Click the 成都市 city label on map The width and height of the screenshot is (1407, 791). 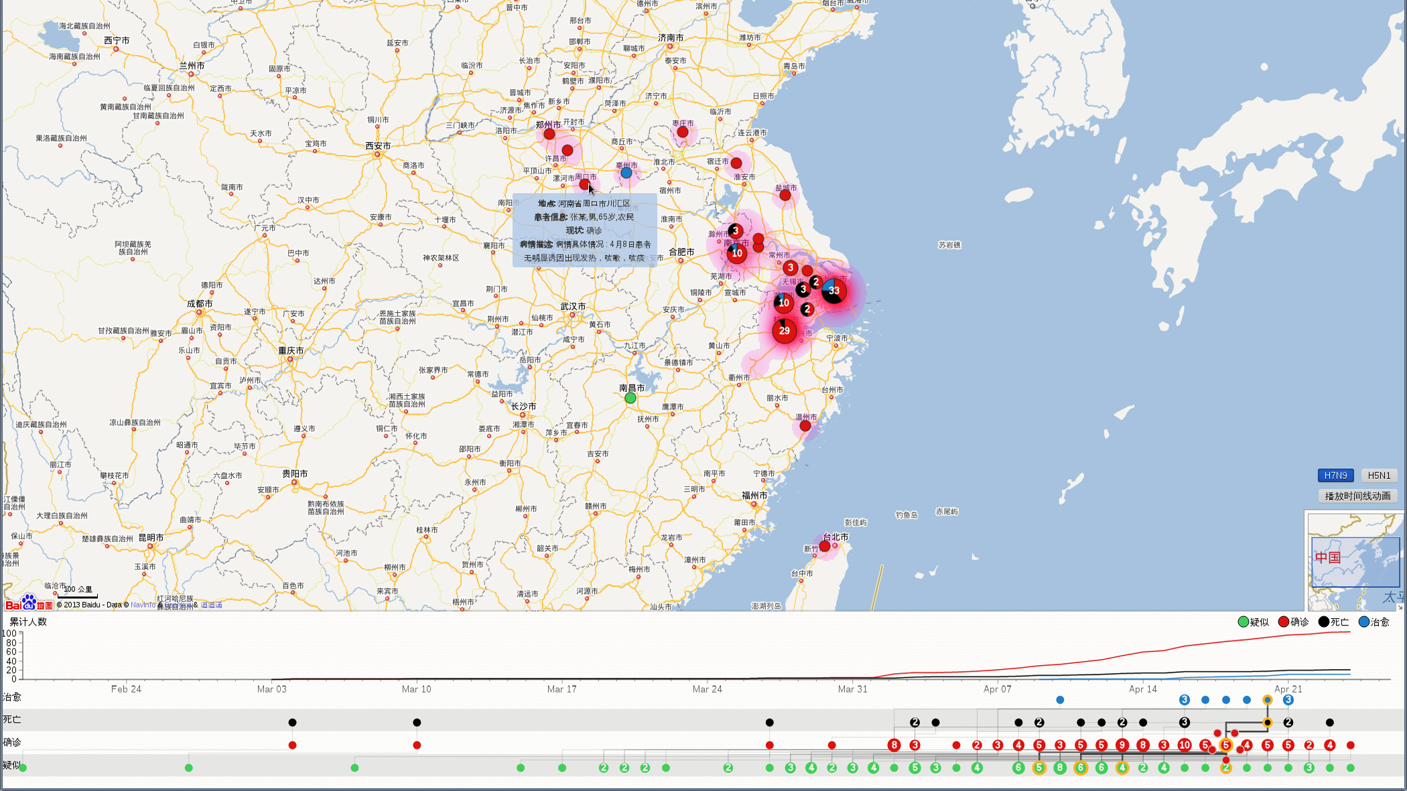pyautogui.click(x=200, y=304)
